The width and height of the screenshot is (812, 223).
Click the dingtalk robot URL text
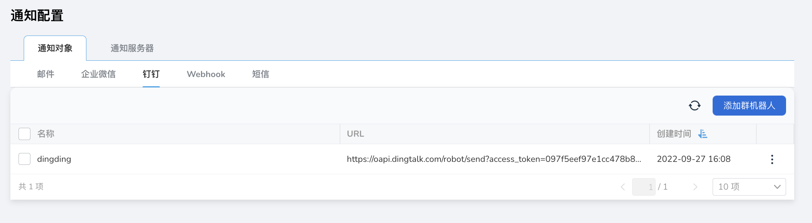[x=494, y=159]
